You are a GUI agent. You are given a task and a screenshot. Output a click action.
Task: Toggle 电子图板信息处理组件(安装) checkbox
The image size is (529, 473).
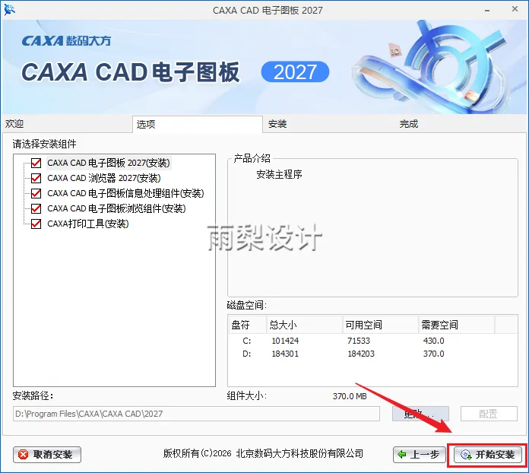36,193
